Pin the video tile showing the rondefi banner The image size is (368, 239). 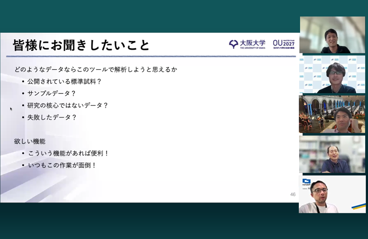pyautogui.click(x=332, y=194)
